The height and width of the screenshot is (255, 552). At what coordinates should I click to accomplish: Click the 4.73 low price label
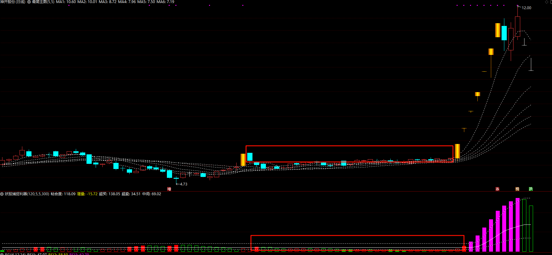(183, 184)
